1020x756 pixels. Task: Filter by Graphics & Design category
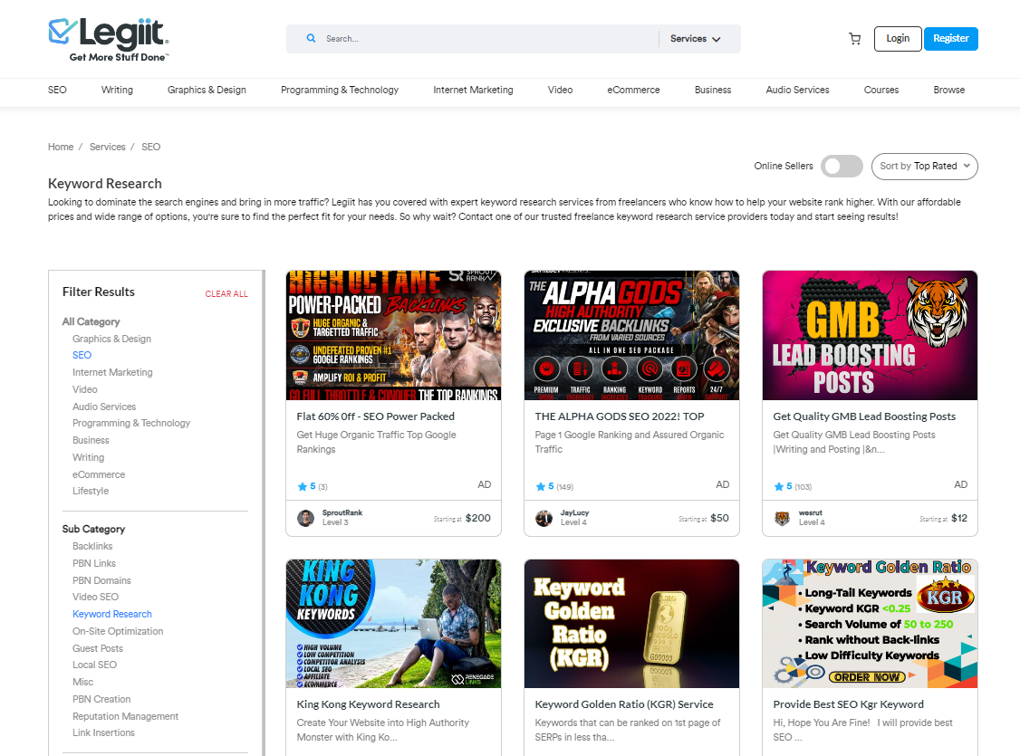(x=112, y=339)
